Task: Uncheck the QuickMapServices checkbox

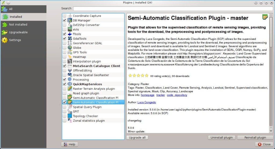Action: pos(64,84)
